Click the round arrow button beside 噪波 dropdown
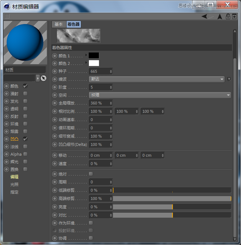The height and width of the screenshot is (245, 241). 229,79
